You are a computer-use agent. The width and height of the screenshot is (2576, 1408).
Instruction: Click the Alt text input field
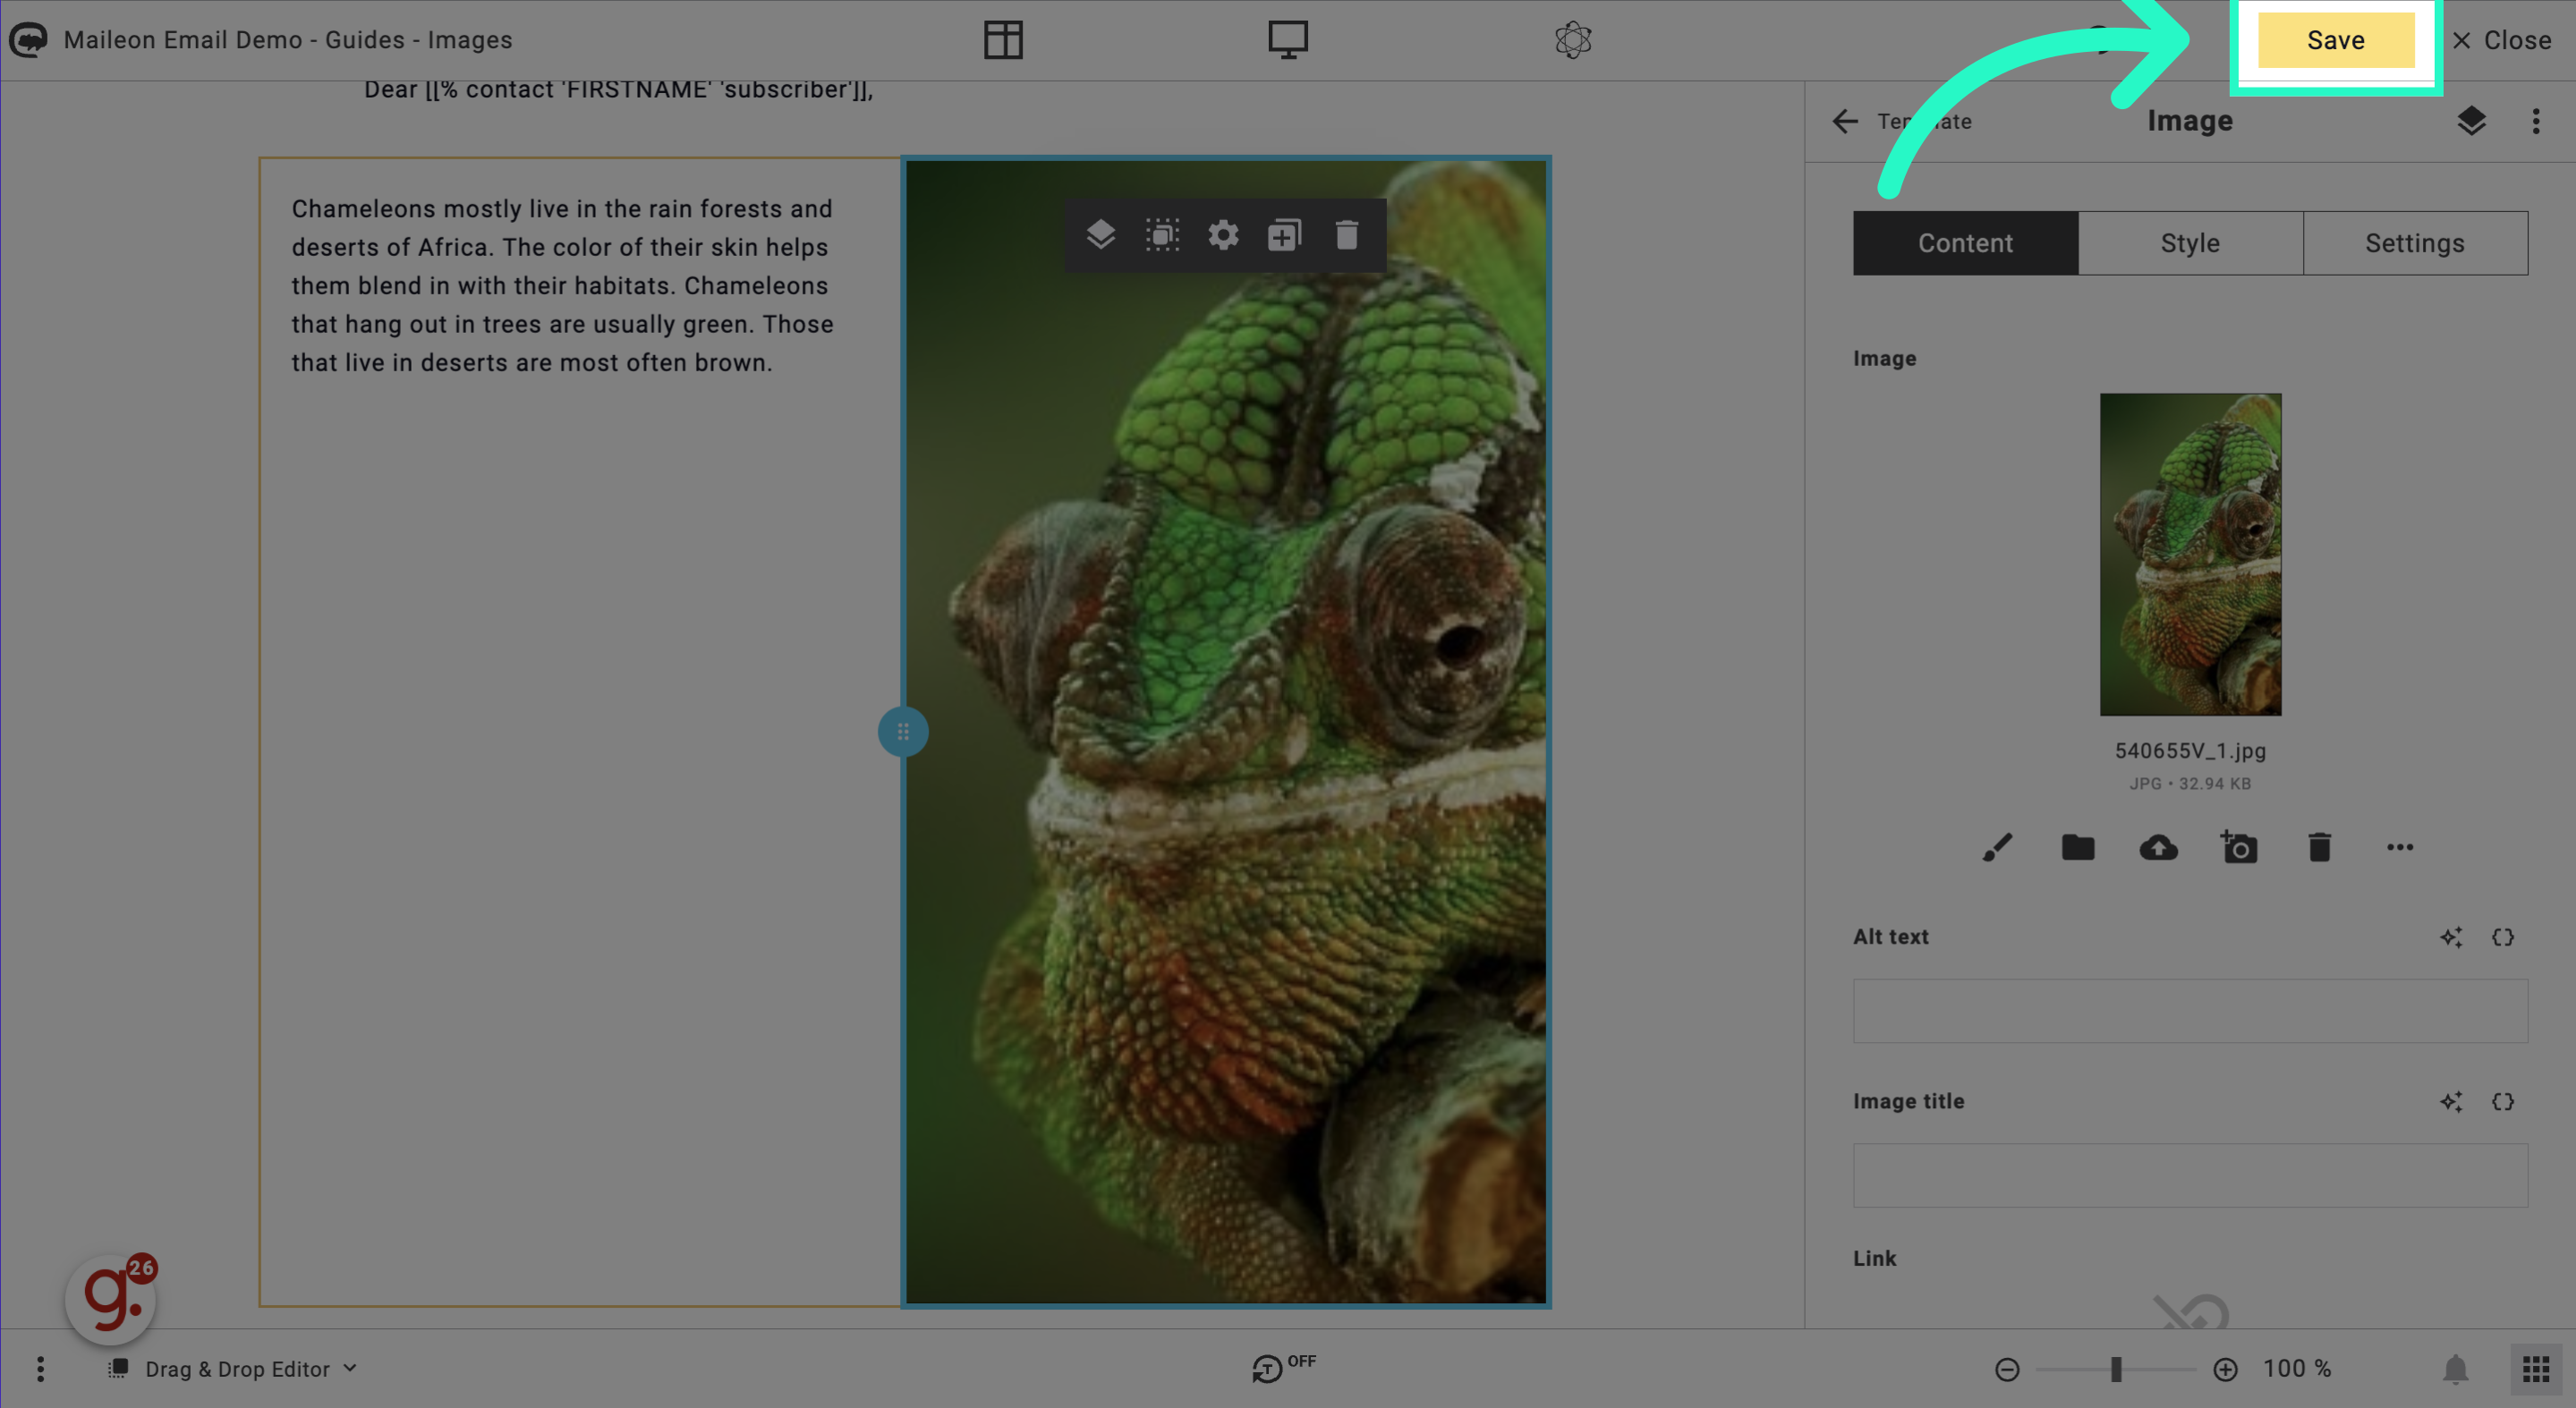[x=2190, y=1011]
